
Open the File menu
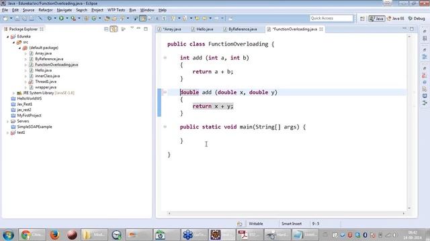[x=5, y=10]
